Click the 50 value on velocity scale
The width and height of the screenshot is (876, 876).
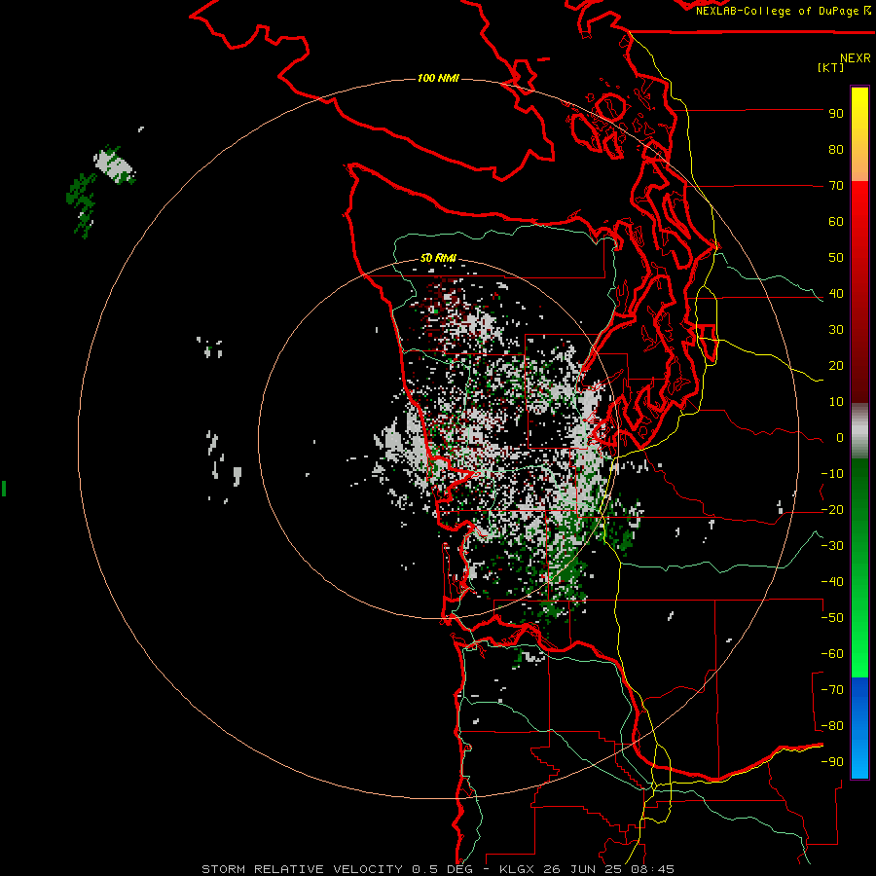(836, 258)
